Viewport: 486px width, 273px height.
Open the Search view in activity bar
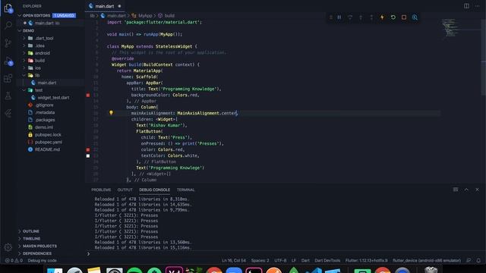click(8, 25)
